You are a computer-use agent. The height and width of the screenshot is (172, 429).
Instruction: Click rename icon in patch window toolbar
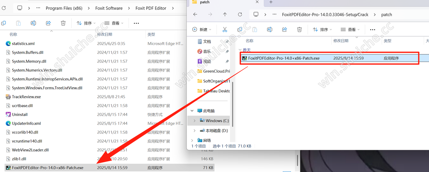pyautogui.click(x=270, y=30)
